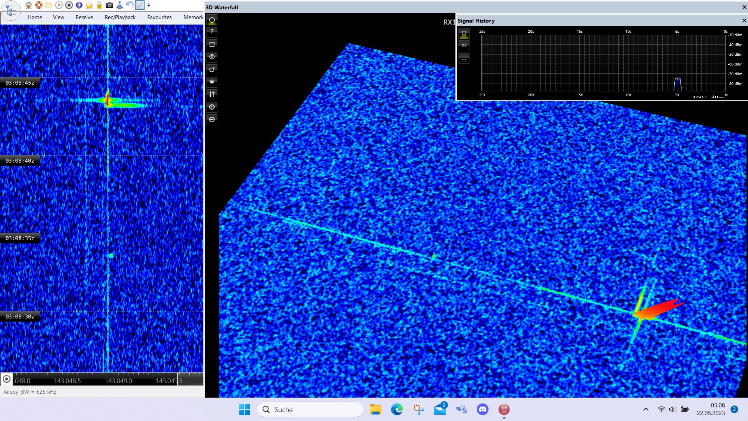Open the Receive ribbon tab
Image resolution: width=748 pixels, height=421 pixels.
point(84,17)
